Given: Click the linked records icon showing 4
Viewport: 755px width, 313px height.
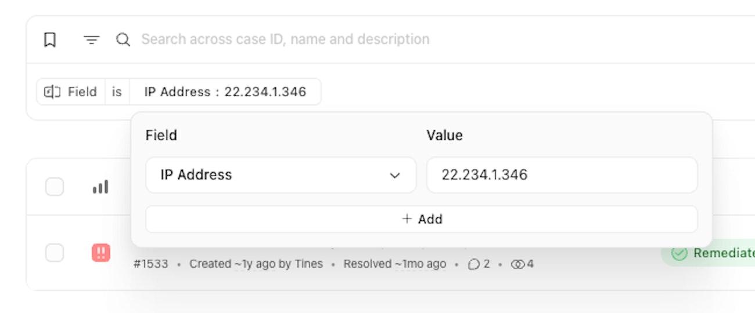Looking at the screenshot, I should point(518,264).
